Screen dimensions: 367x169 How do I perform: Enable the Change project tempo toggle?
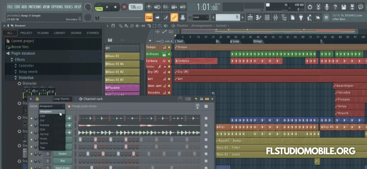click(69, 106)
